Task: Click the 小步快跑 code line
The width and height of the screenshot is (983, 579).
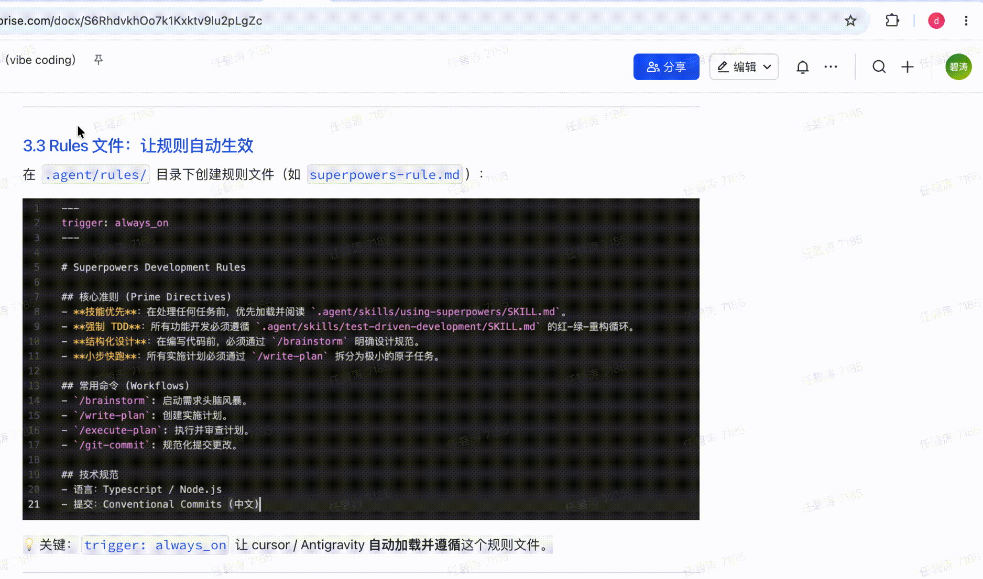Action: tap(251, 357)
